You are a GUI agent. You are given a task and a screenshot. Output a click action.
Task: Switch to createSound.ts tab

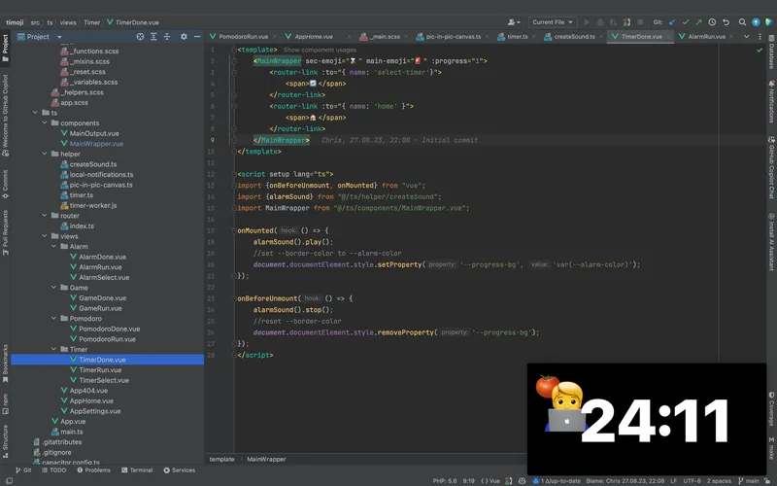point(574,37)
